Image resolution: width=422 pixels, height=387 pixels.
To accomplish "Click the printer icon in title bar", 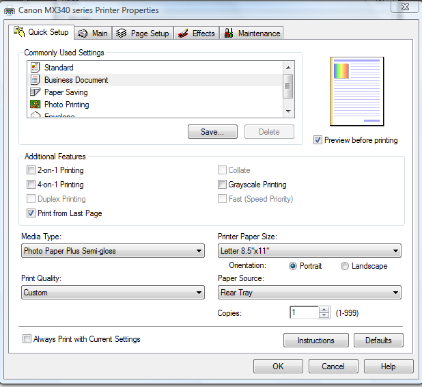I will point(10,11).
